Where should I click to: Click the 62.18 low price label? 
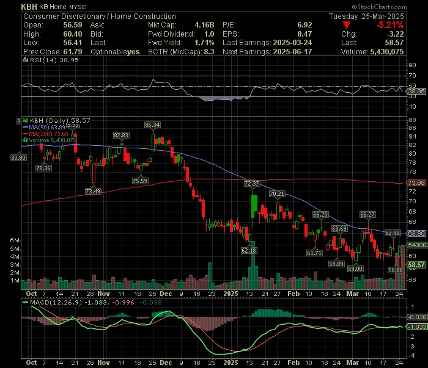click(249, 250)
